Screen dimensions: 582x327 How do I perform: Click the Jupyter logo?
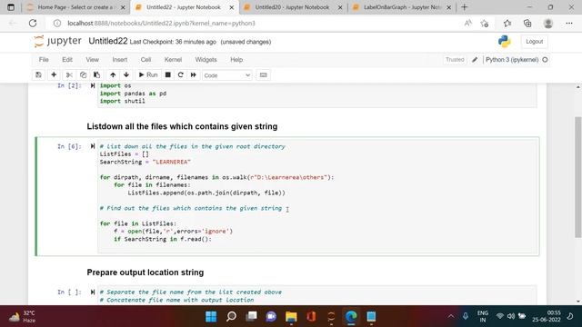click(x=57, y=41)
